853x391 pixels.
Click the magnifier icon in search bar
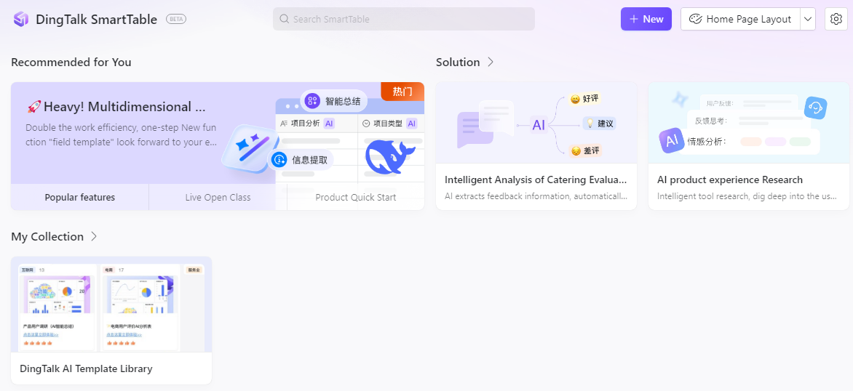pyautogui.click(x=284, y=19)
